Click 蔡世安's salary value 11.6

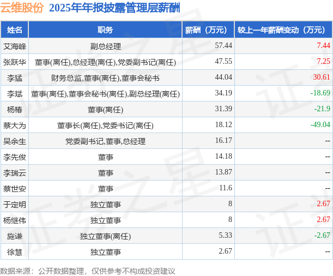(x=226, y=188)
